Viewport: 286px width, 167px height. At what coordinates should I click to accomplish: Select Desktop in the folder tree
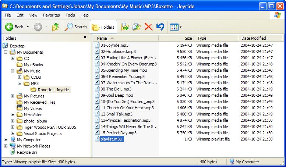pos(17,46)
